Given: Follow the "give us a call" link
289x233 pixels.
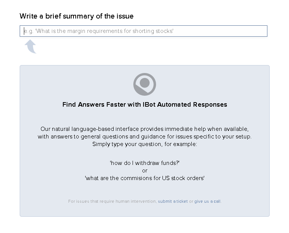Looking at the screenshot, I should 207,201.
